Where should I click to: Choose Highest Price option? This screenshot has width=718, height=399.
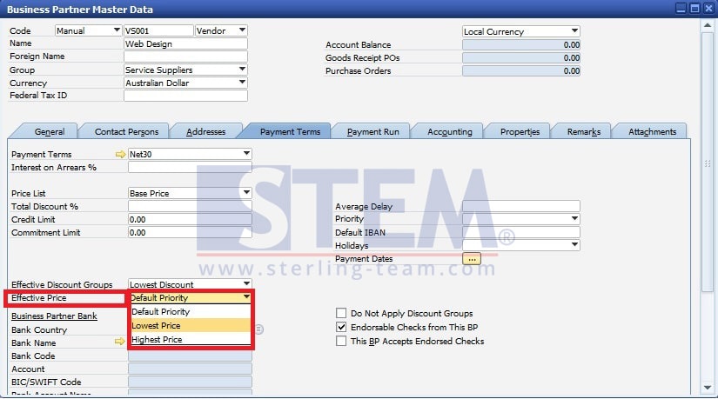click(191, 340)
